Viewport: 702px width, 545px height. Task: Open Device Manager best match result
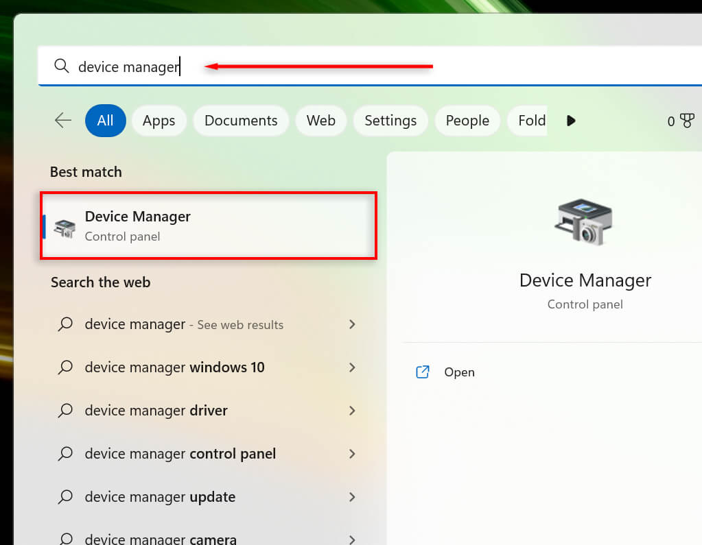[x=209, y=226]
